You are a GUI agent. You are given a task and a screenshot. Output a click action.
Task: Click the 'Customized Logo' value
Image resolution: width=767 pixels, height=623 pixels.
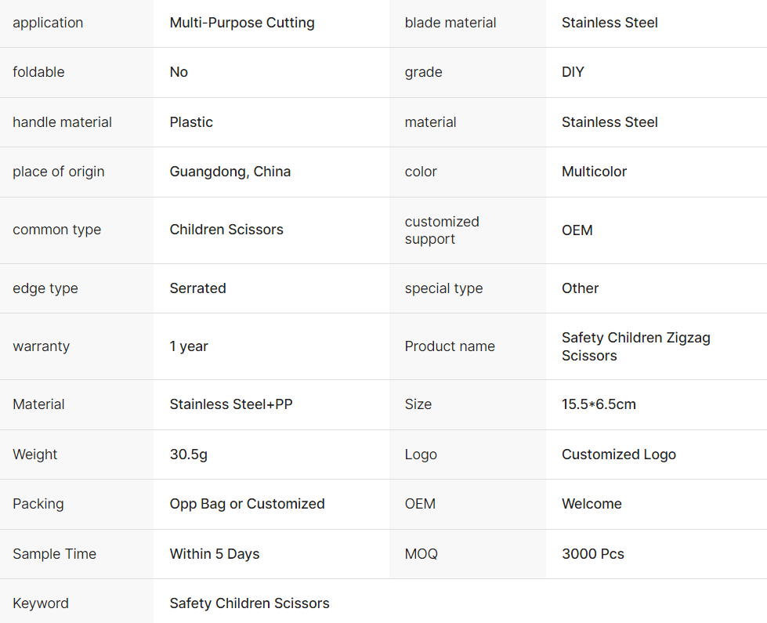[x=618, y=455]
